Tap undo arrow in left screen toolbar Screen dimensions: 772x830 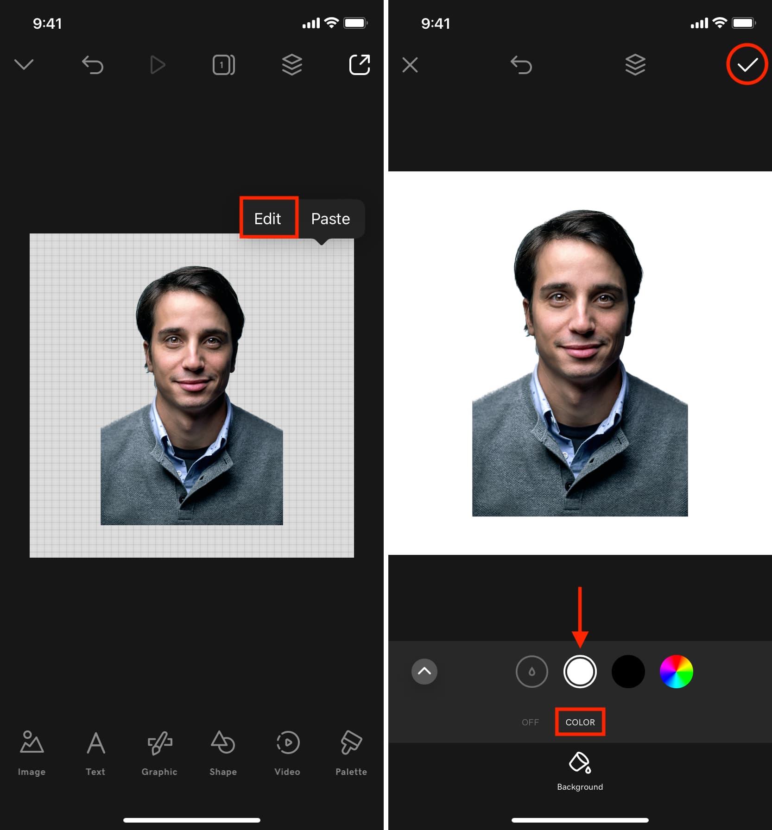pos(92,65)
